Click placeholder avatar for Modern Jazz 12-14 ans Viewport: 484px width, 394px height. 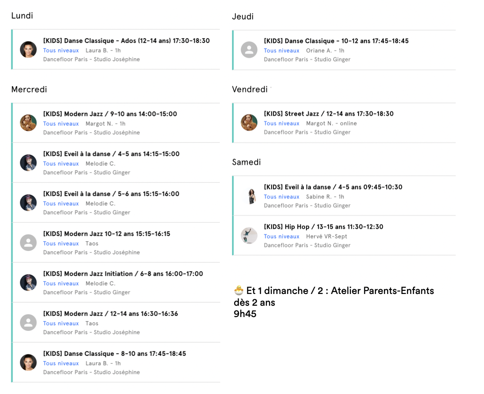(28, 323)
